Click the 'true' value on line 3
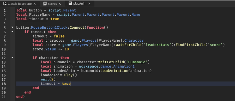Viewport: 235px width, 101px height. 55,19
